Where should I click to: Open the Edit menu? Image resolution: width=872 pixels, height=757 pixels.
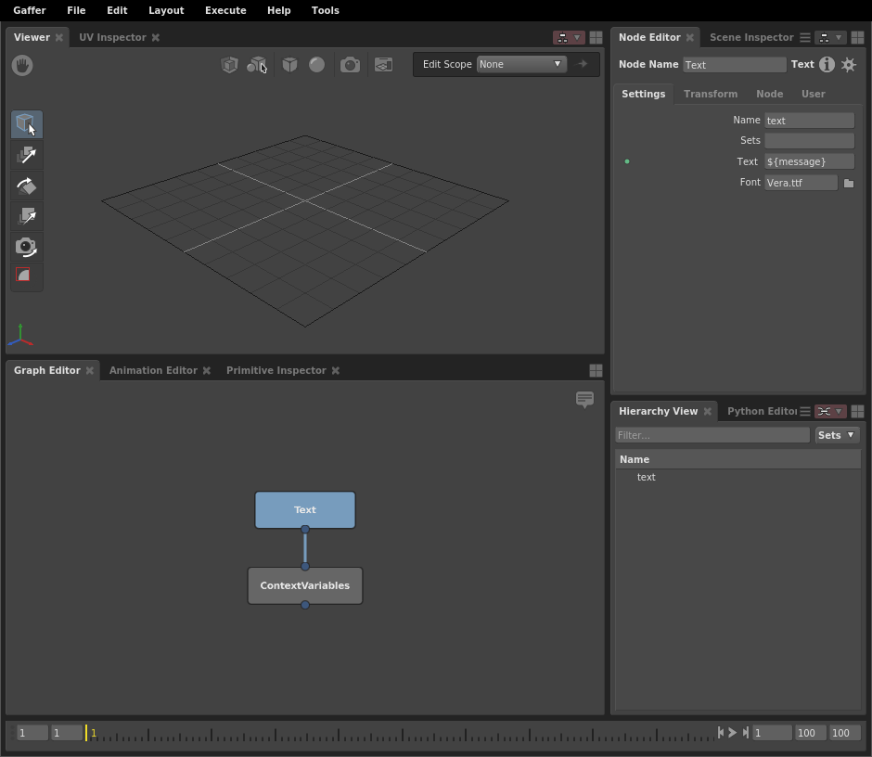(117, 10)
